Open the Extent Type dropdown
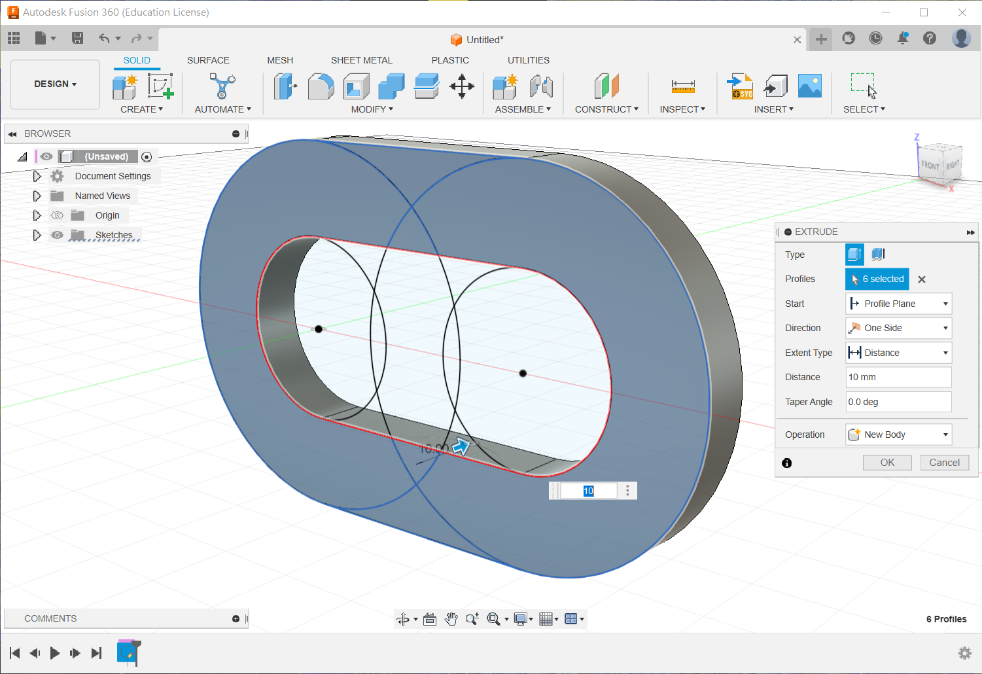Image resolution: width=982 pixels, height=674 pixels. [x=898, y=353]
